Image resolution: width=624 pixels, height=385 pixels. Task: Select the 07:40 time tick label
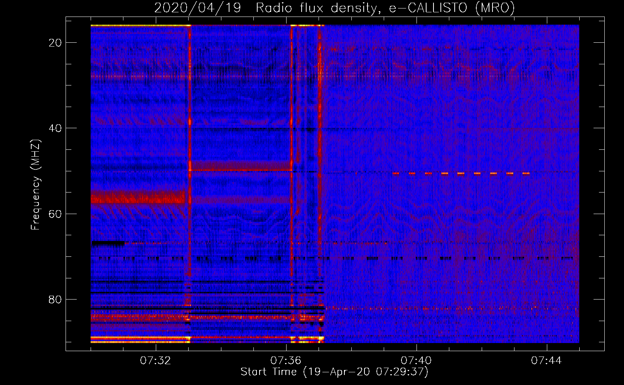click(x=416, y=361)
